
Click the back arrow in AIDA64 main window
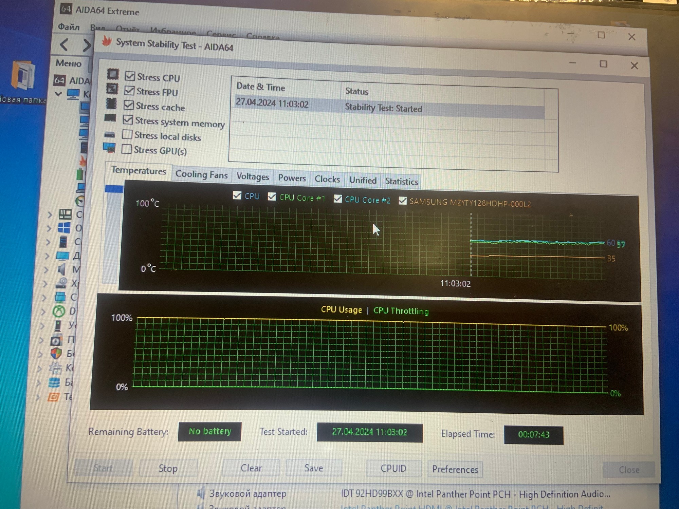click(x=65, y=44)
